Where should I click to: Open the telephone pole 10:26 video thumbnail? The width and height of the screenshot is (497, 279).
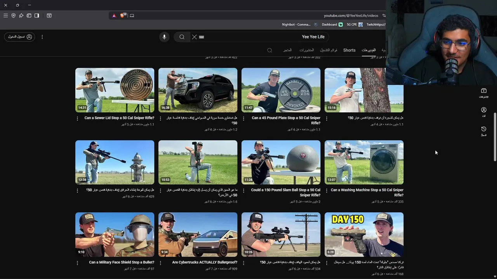281,234
